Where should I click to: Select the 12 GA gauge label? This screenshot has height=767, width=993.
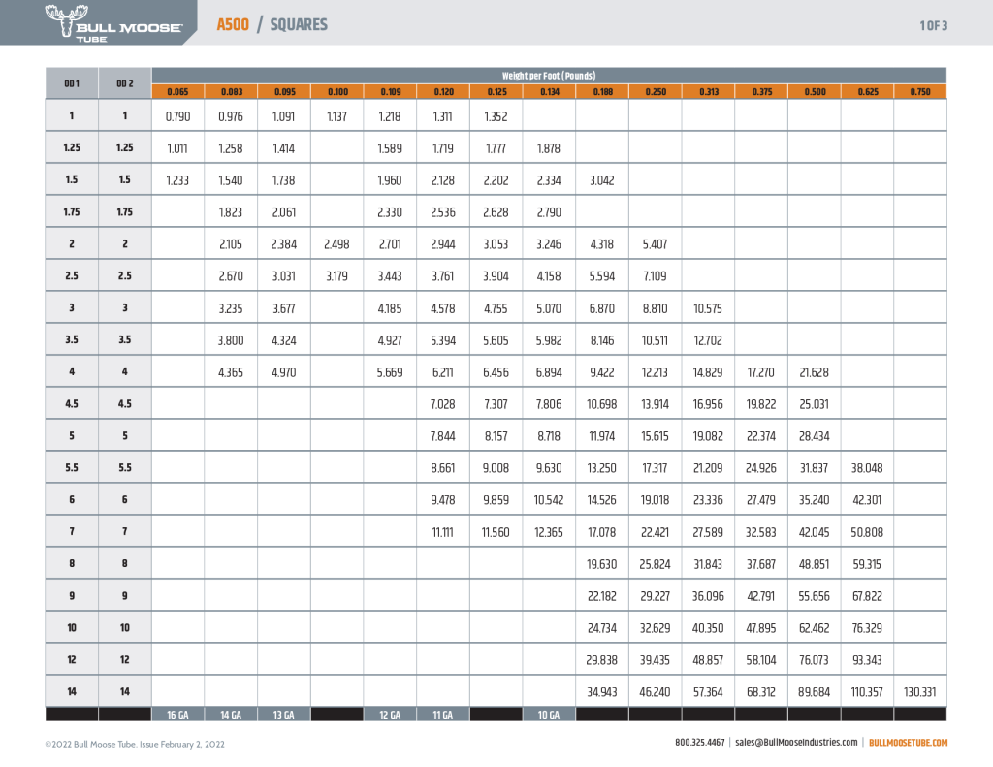(390, 715)
